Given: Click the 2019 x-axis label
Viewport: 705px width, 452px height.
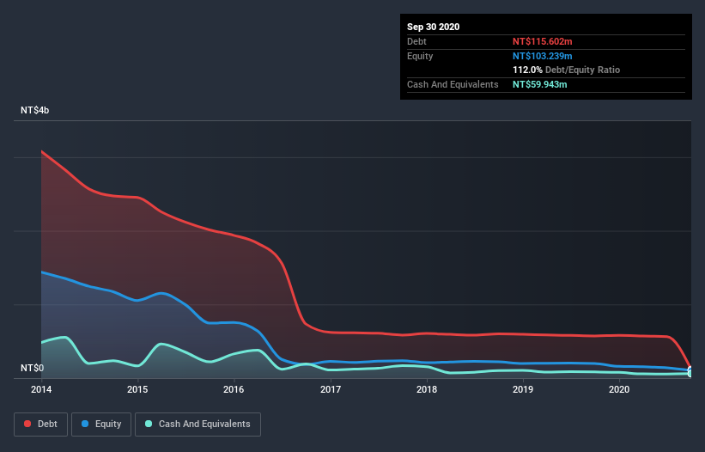Looking at the screenshot, I should tap(523, 389).
